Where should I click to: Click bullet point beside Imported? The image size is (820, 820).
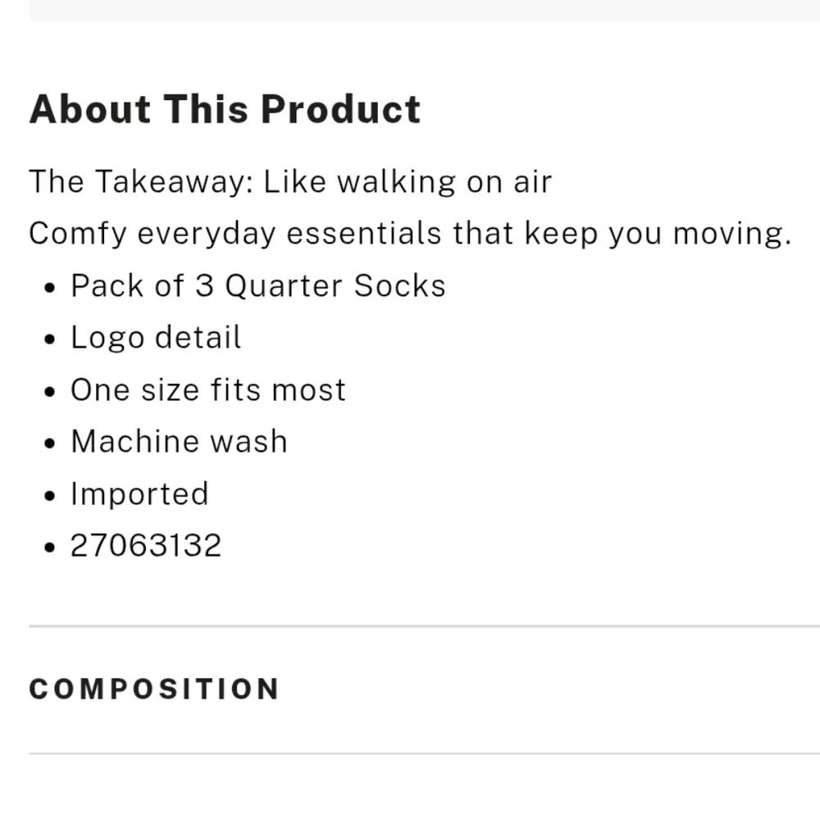[50, 496]
